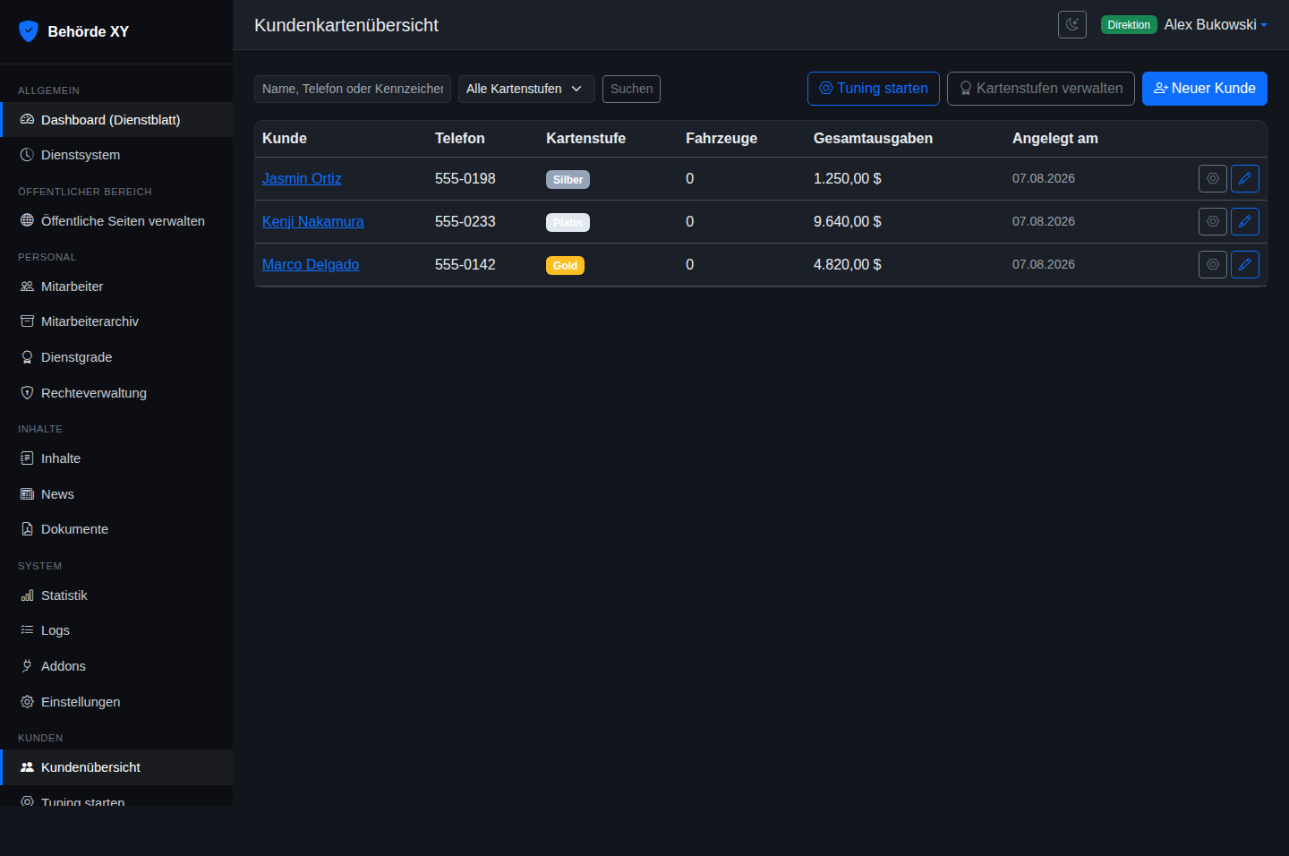Image resolution: width=1289 pixels, height=856 pixels.
Task: Click the Neuer Kunde button
Action: point(1205,89)
